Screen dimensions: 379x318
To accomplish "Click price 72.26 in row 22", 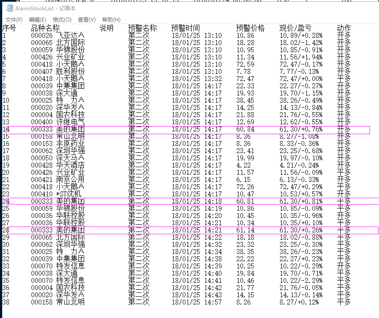I will (x=245, y=186).
